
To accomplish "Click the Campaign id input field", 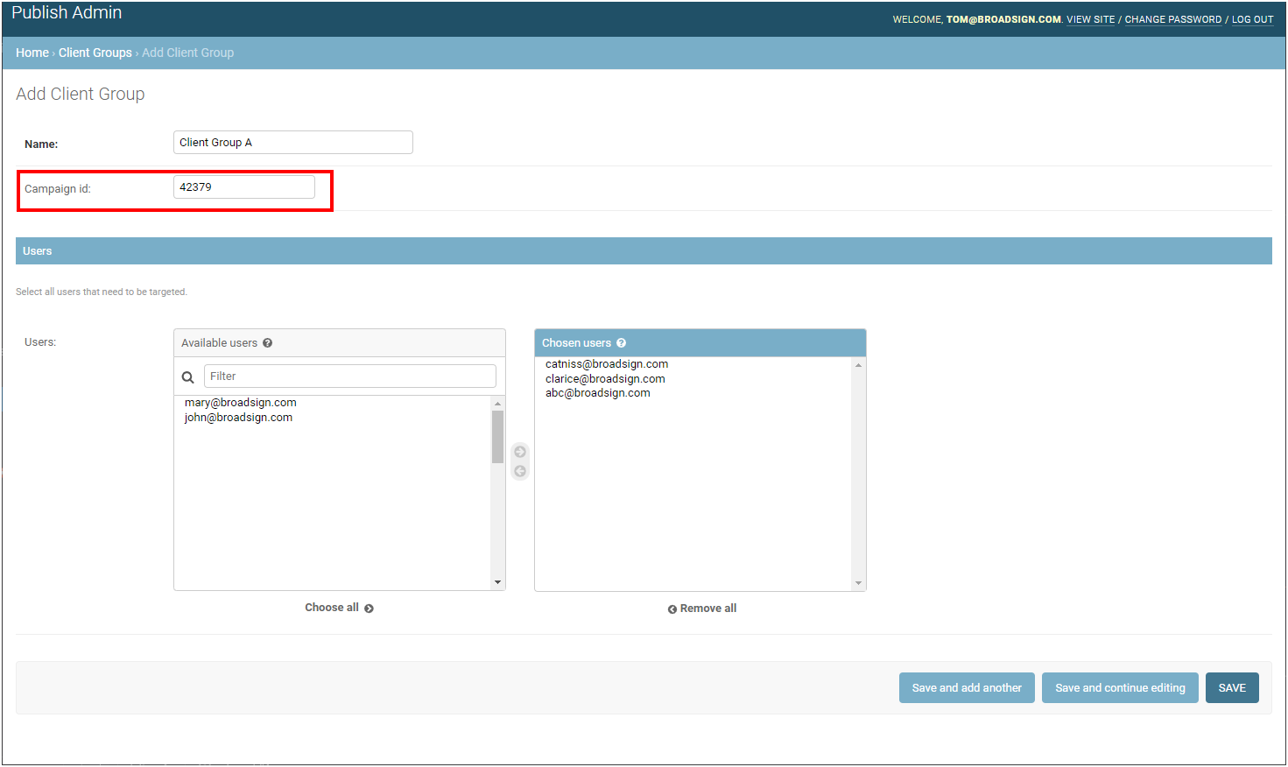I will click(244, 187).
